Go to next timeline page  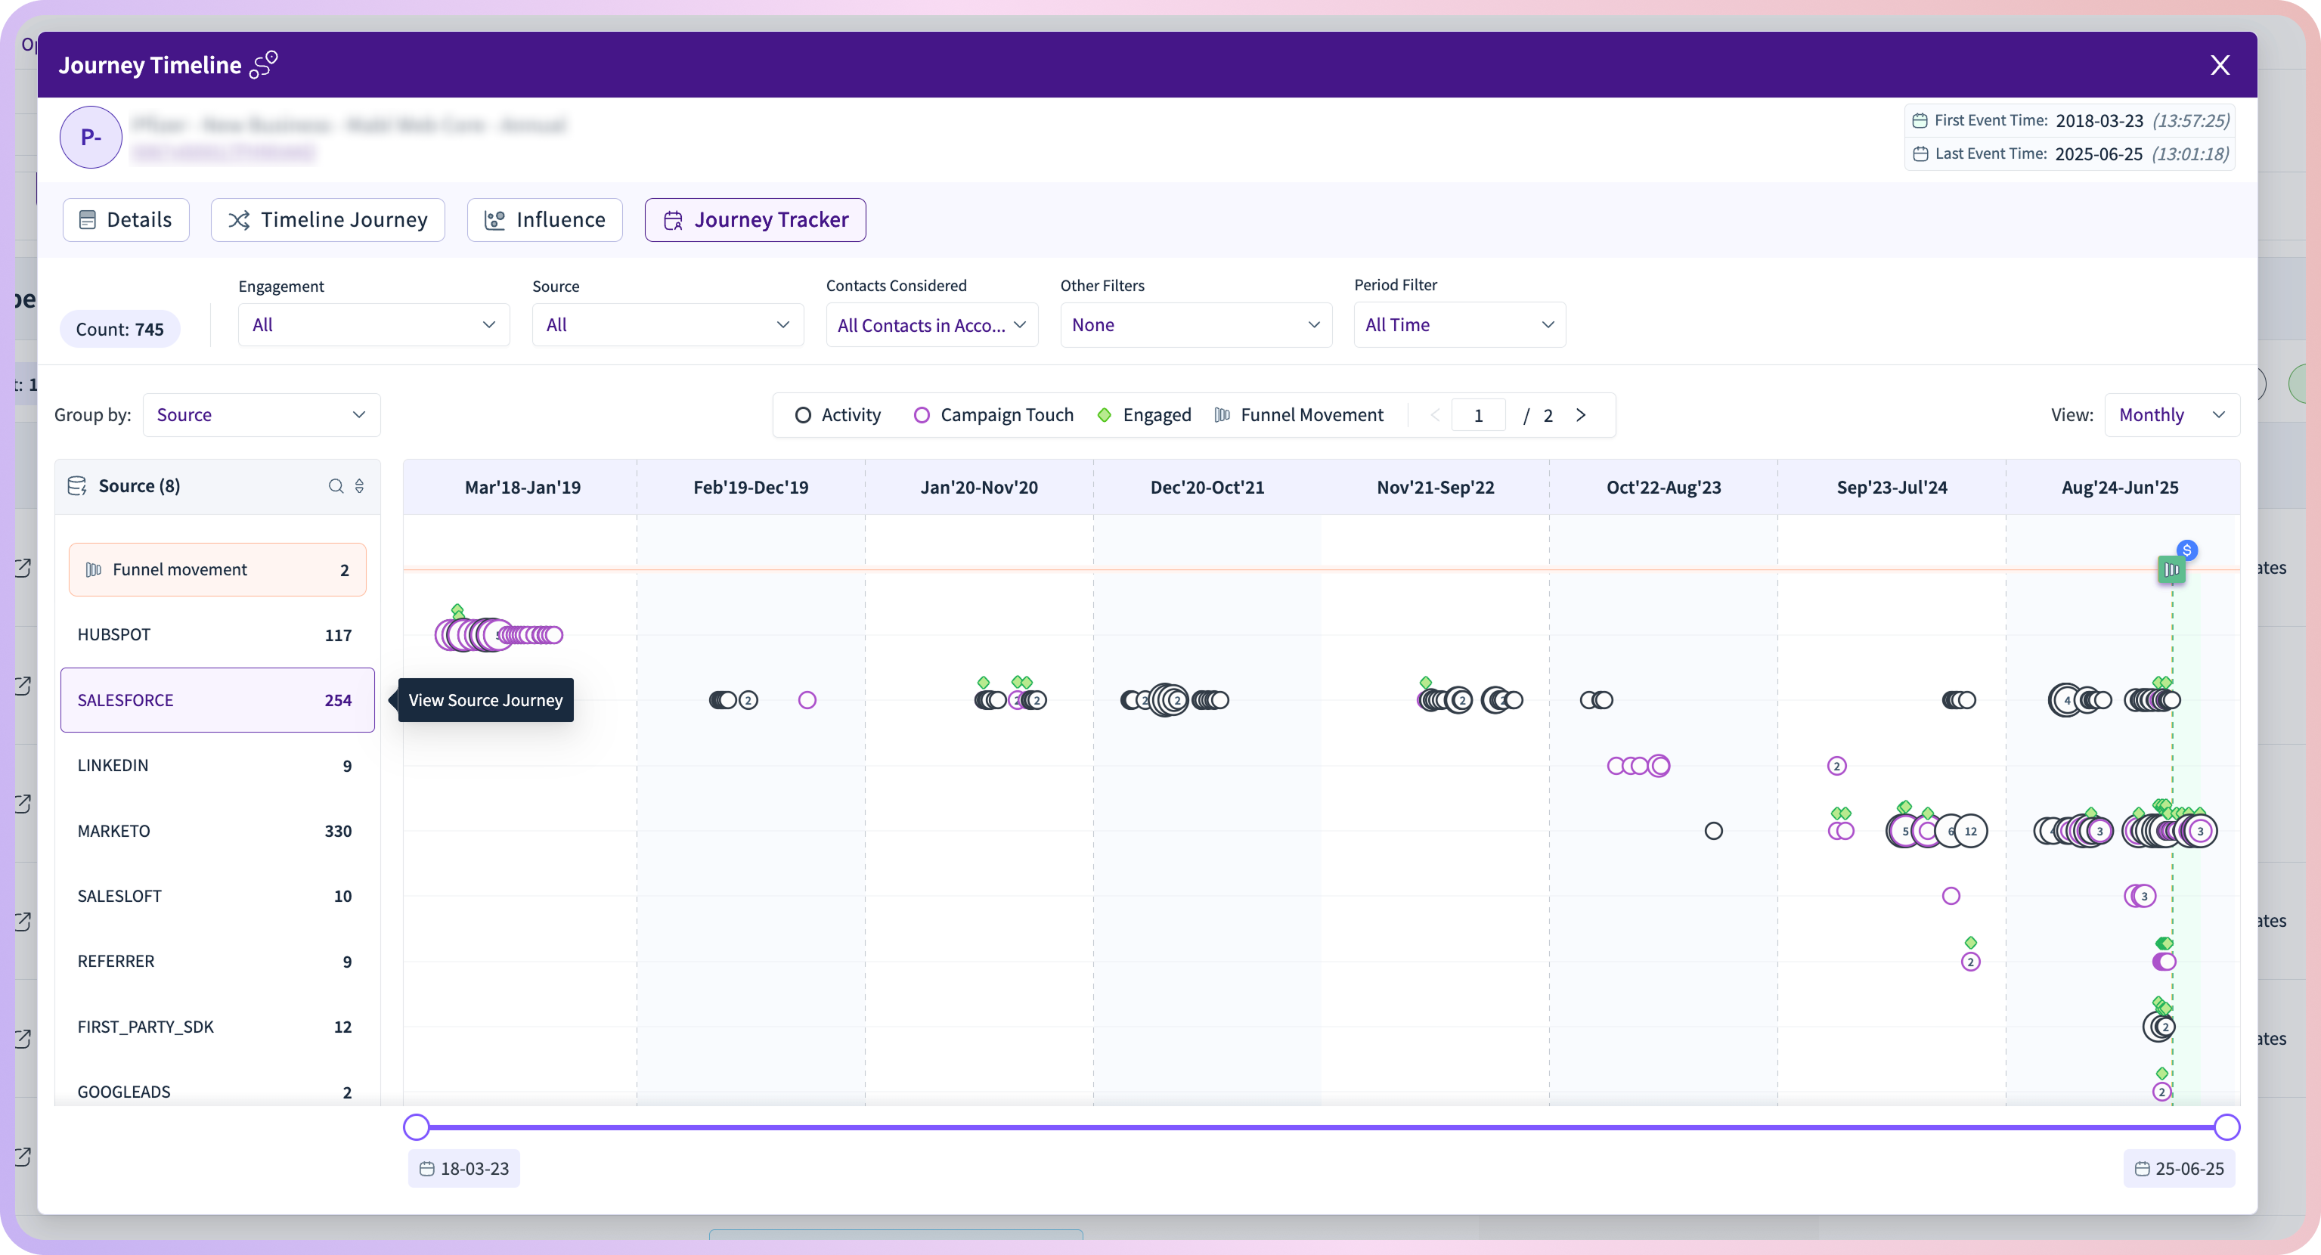[x=1580, y=414]
